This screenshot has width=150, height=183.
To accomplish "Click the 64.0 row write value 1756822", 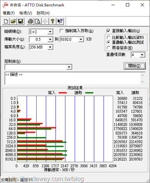I will click(120, 128).
